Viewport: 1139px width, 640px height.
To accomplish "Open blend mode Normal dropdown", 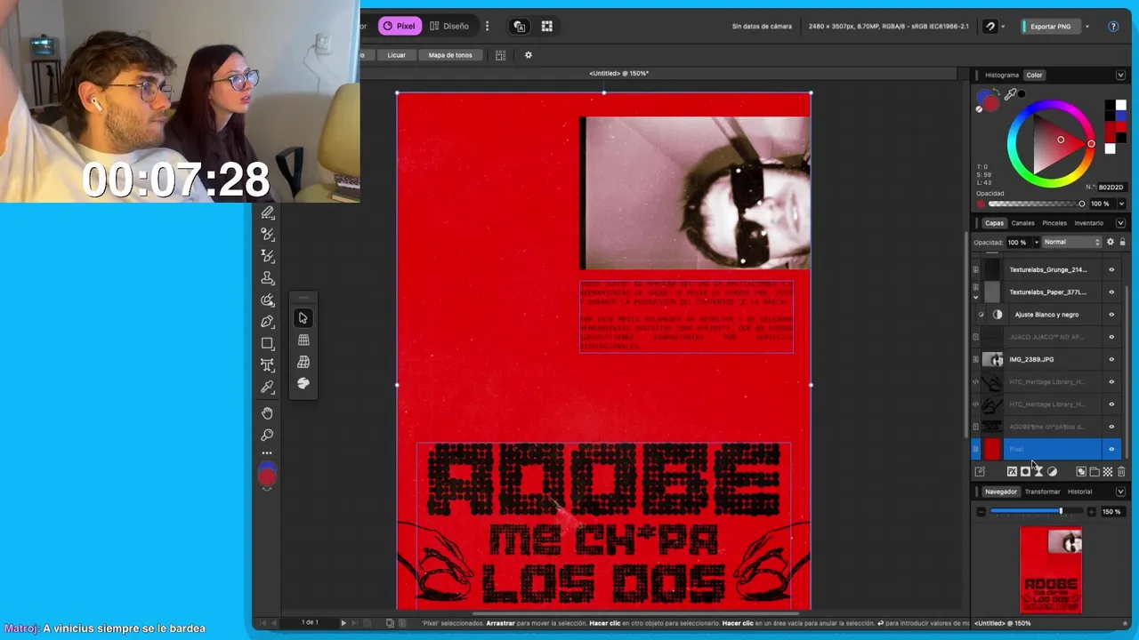I will 1071,242.
